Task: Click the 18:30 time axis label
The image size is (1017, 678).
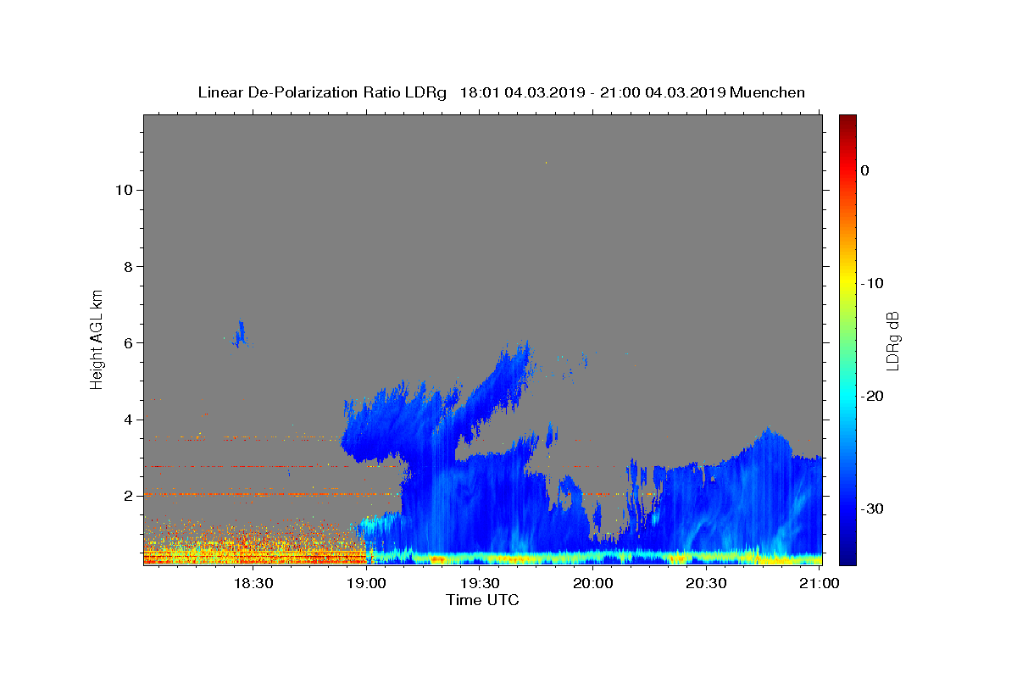Action: [x=253, y=583]
